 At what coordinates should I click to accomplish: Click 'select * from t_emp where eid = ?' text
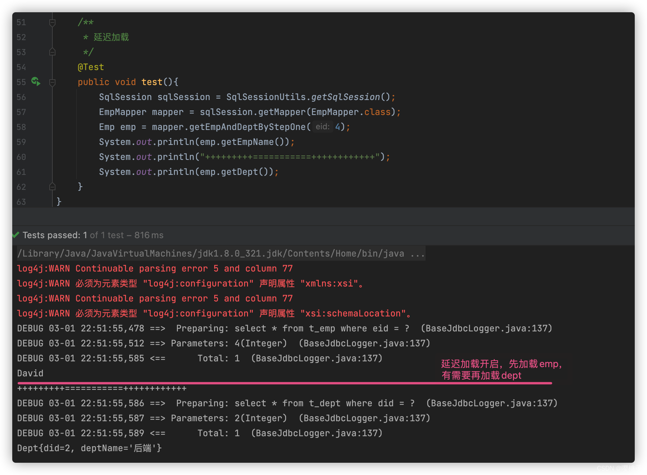click(x=322, y=328)
